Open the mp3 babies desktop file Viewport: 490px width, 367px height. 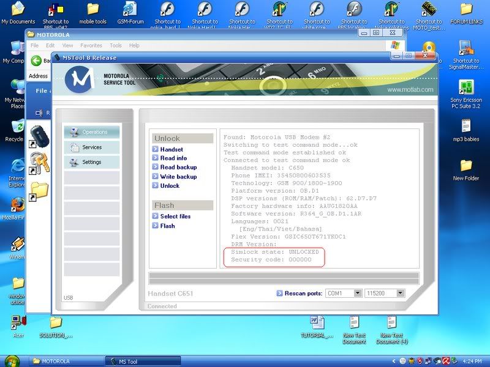click(x=466, y=130)
